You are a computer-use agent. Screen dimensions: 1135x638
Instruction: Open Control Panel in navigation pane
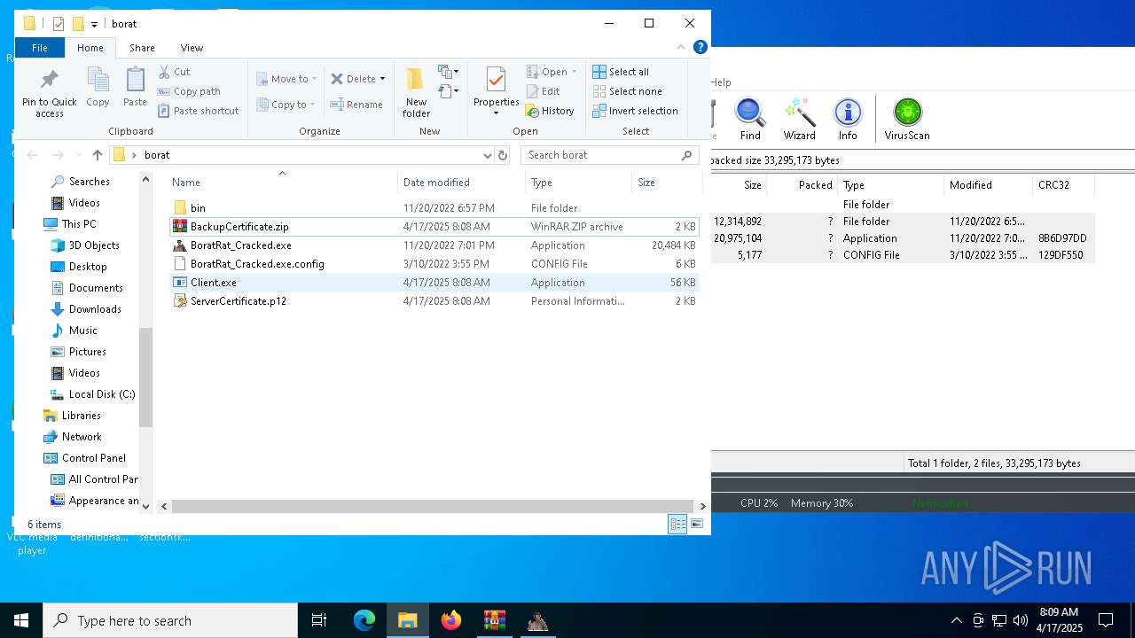[94, 458]
